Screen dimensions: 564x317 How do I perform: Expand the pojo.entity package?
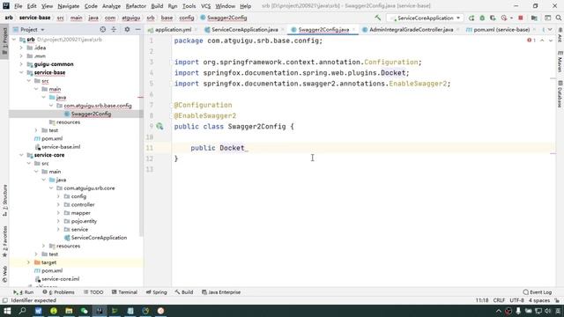[x=58, y=221]
